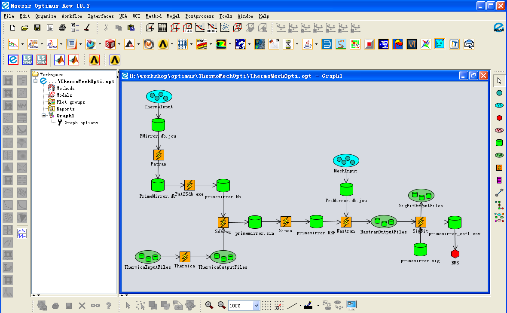This screenshot has height=313, width=507.
Task: Select the RMS red output node
Action: point(455,254)
